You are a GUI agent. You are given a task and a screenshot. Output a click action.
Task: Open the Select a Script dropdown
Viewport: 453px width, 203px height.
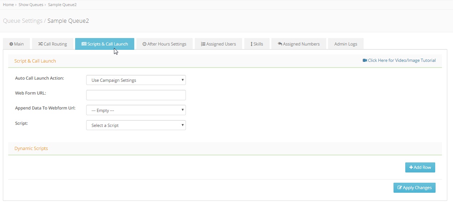(x=136, y=125)
